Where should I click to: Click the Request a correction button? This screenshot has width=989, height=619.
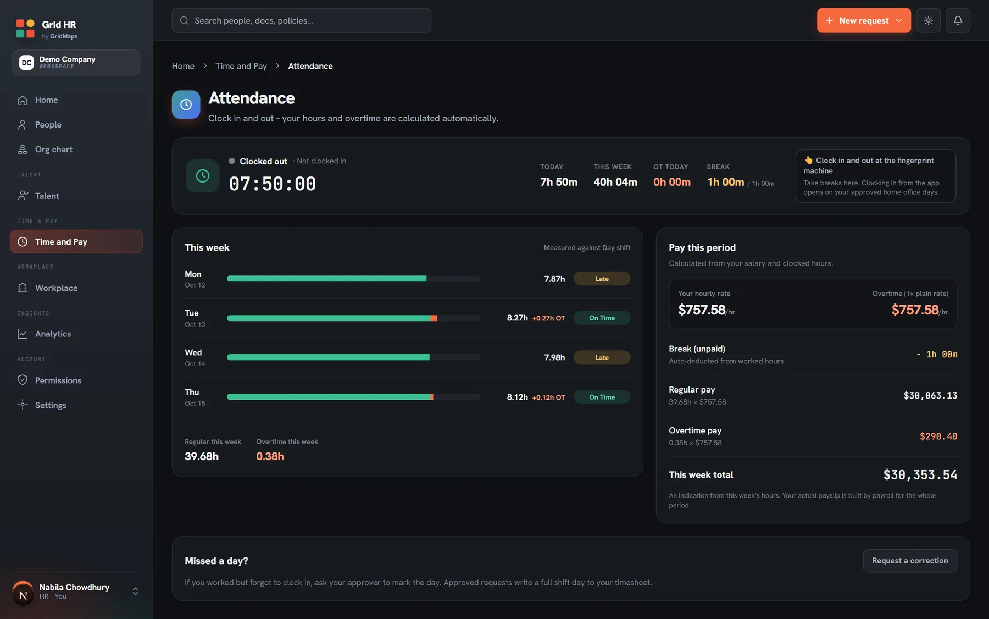910,561
